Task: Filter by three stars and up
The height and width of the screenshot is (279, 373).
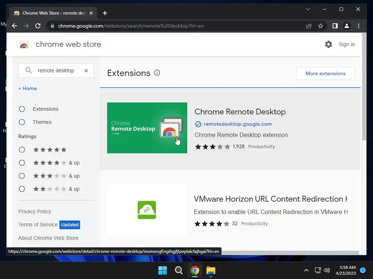Action: tap(22, 176)
